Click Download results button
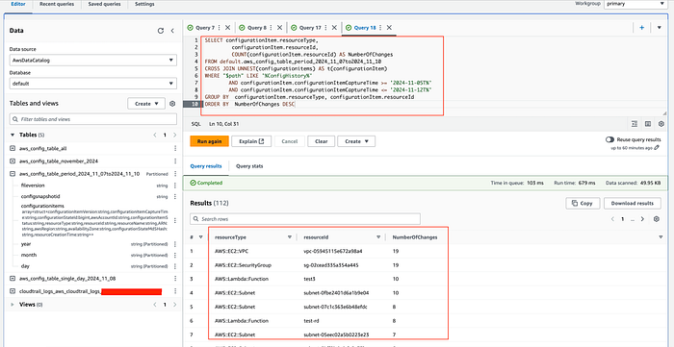 click(x=633, y=204)
